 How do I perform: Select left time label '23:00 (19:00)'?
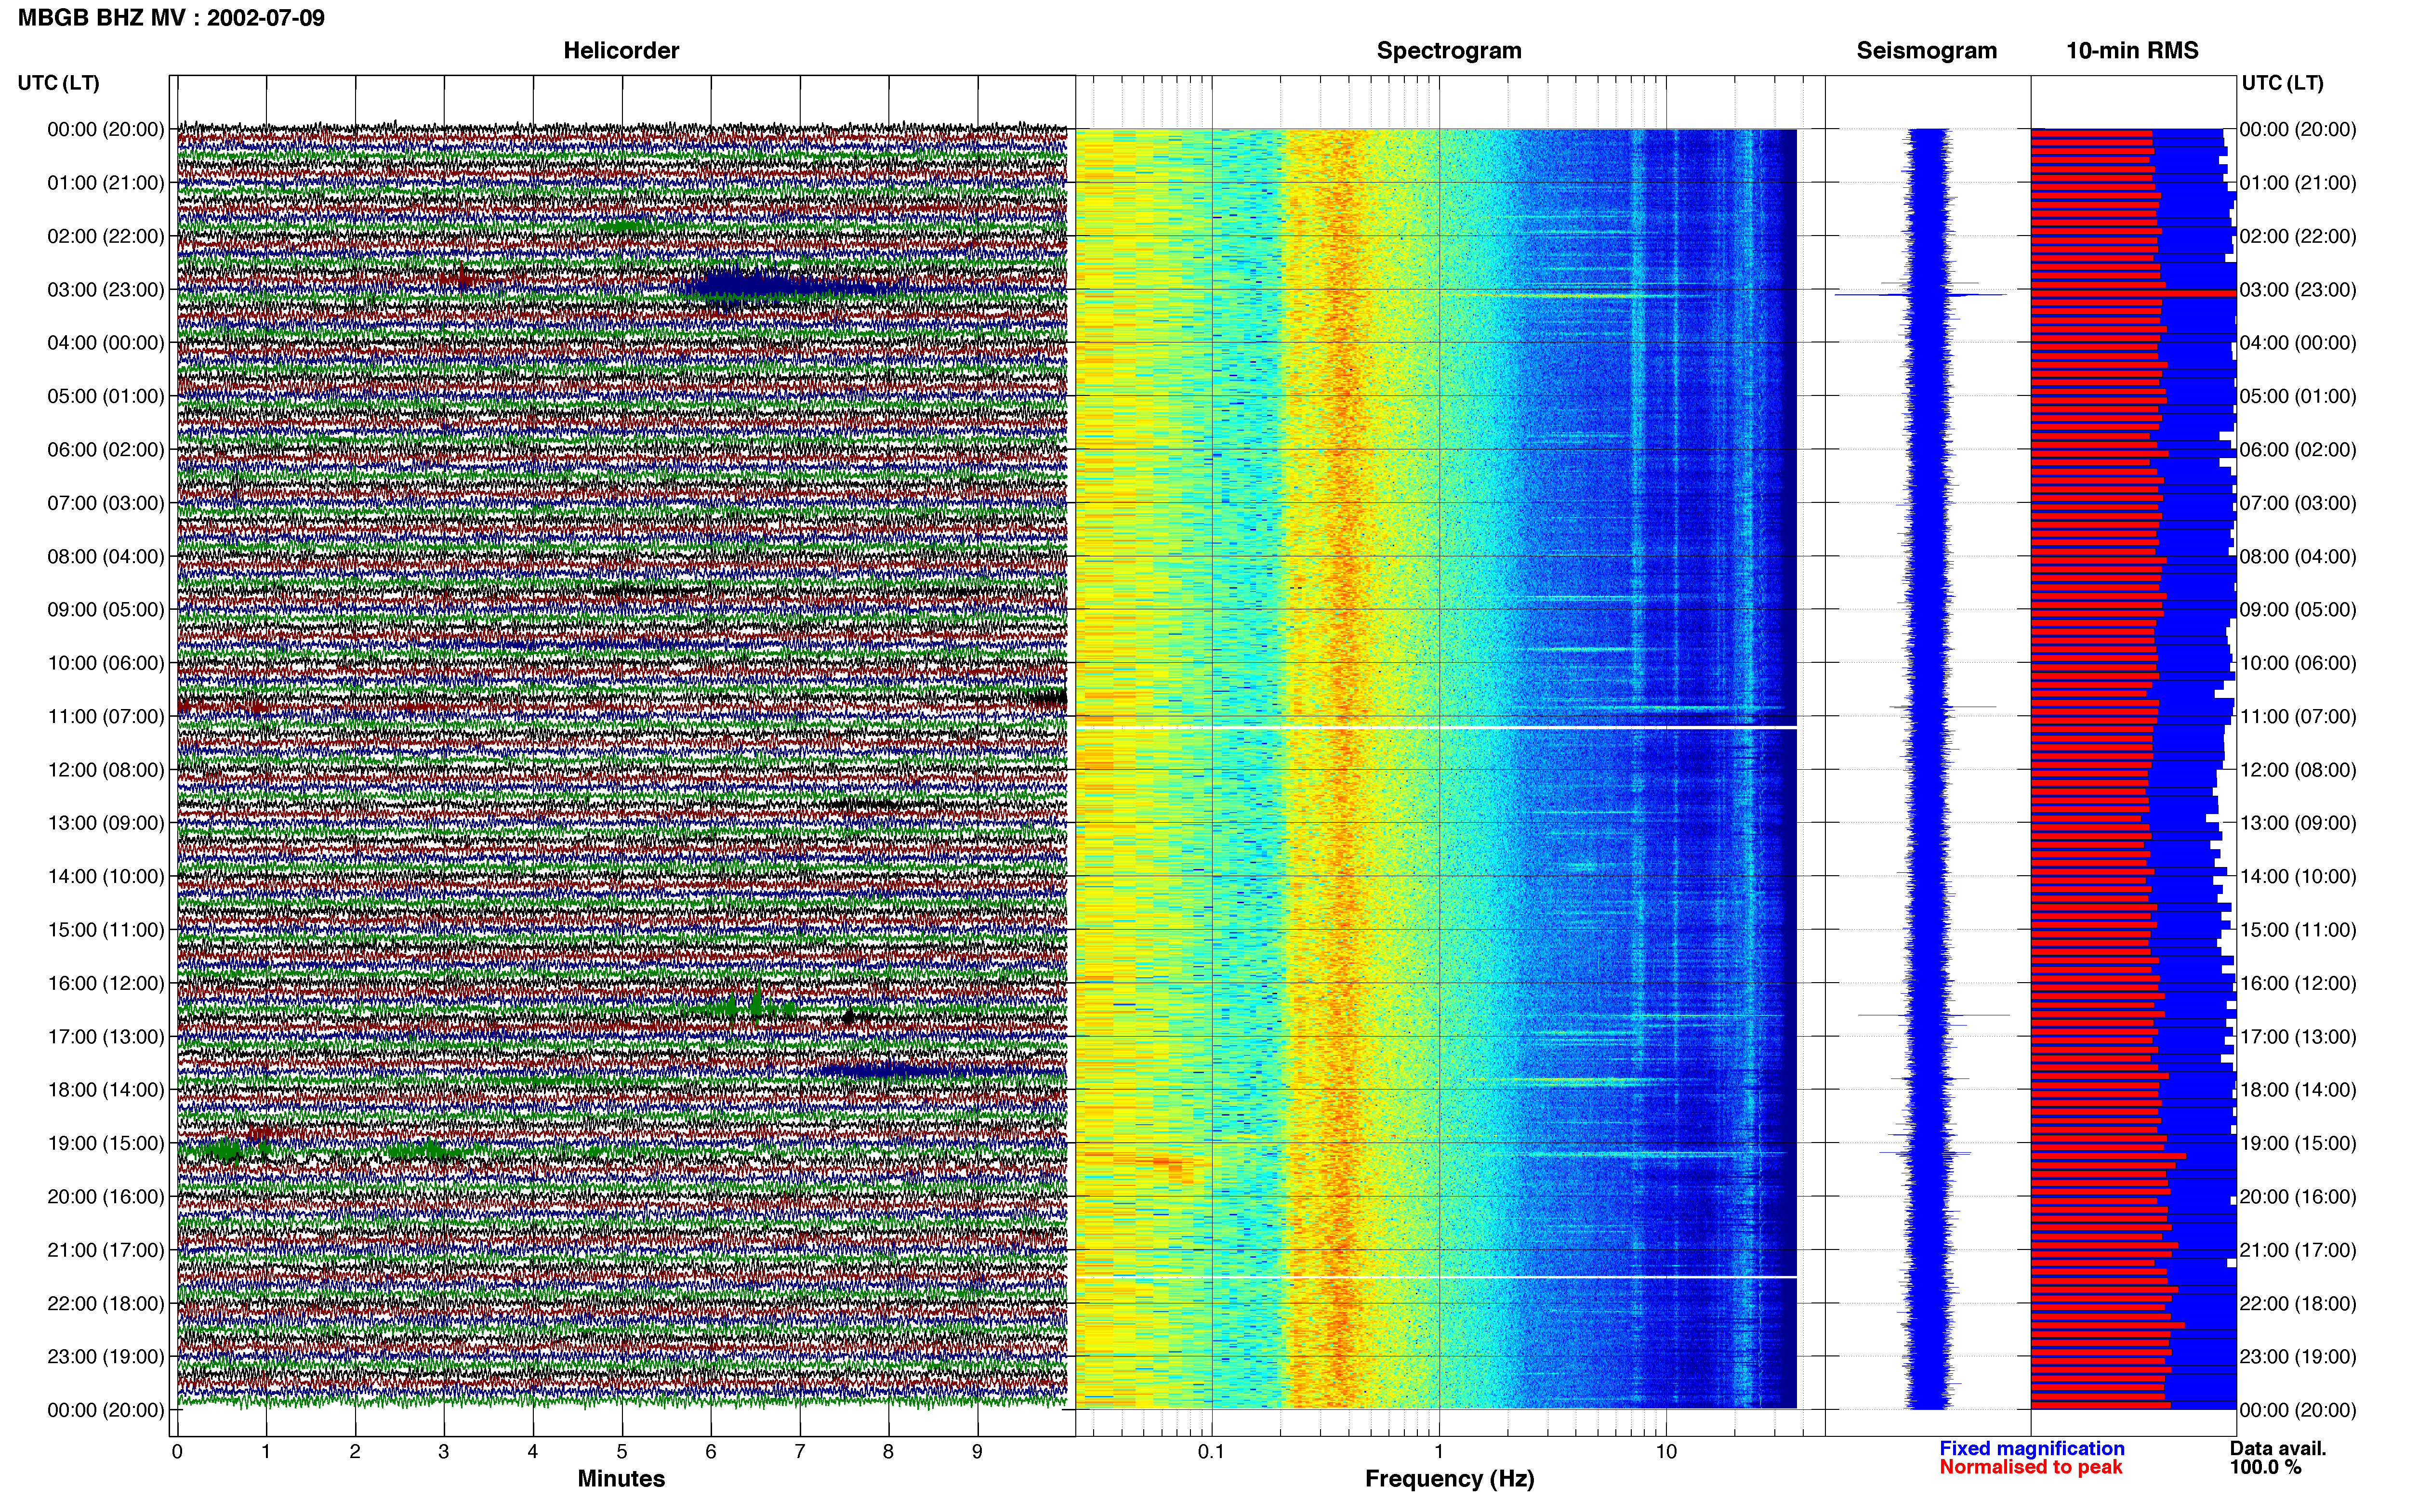point(106,1356)
